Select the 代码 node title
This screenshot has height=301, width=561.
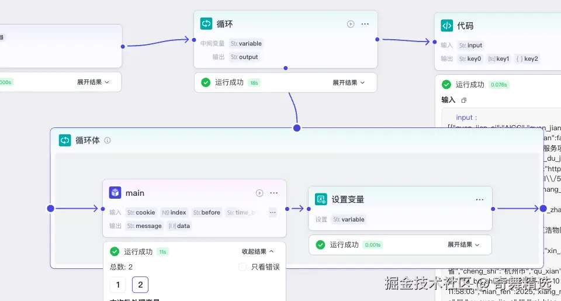pyautogui.click(x=465, y=26)
